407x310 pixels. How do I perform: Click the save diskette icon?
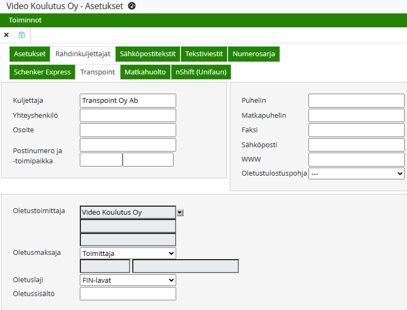[x=22, y=35]
